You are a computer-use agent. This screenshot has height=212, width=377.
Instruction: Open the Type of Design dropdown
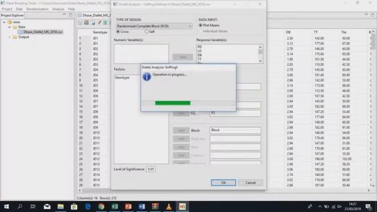154,26
